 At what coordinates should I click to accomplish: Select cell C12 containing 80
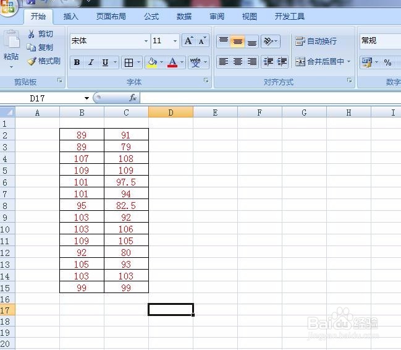[126, 252]
